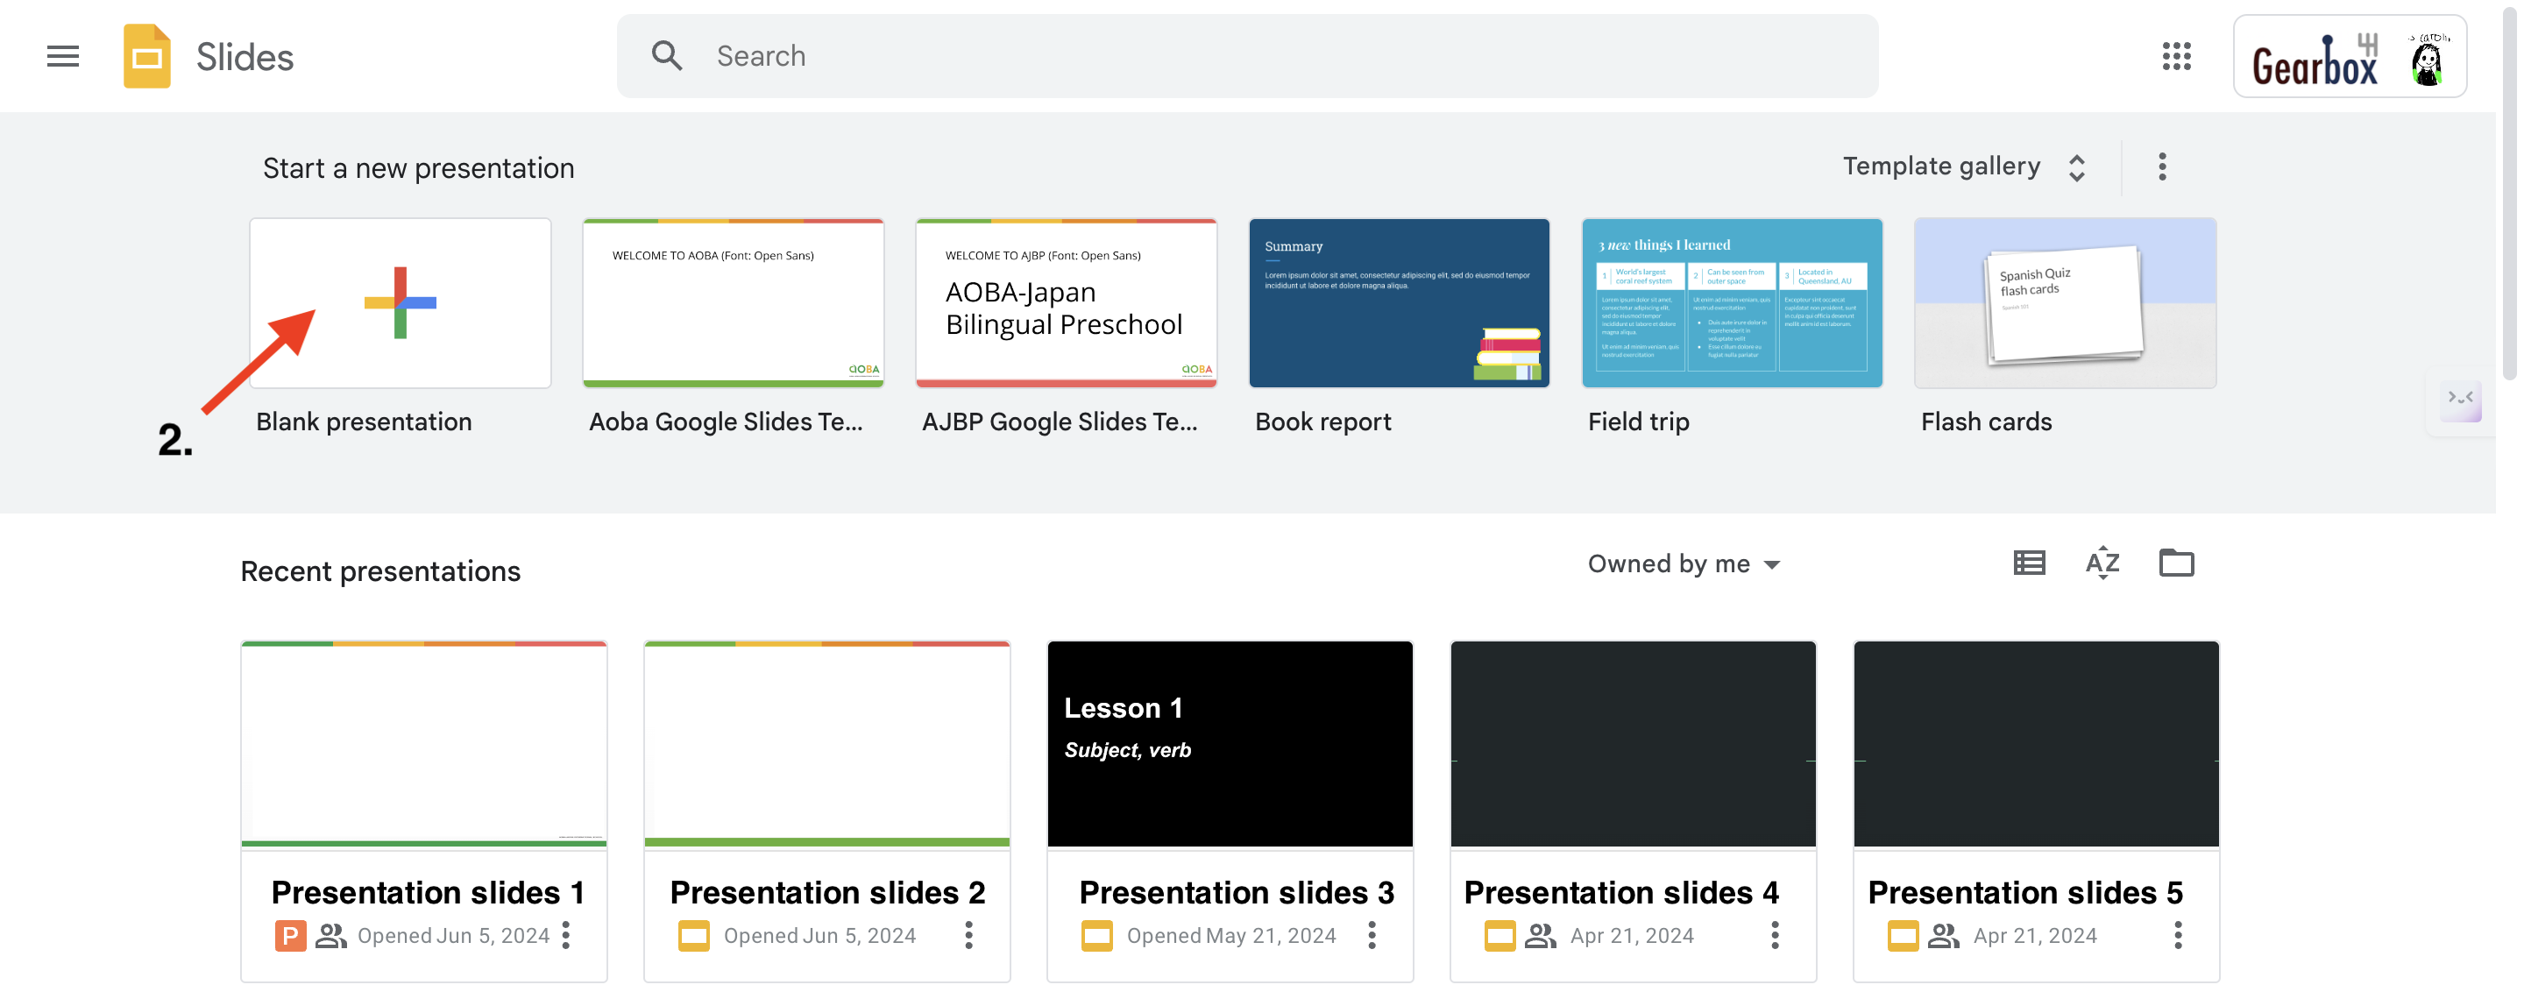Open the file picker folder icon
The image size is (2524, 999).
point(2176,563)
